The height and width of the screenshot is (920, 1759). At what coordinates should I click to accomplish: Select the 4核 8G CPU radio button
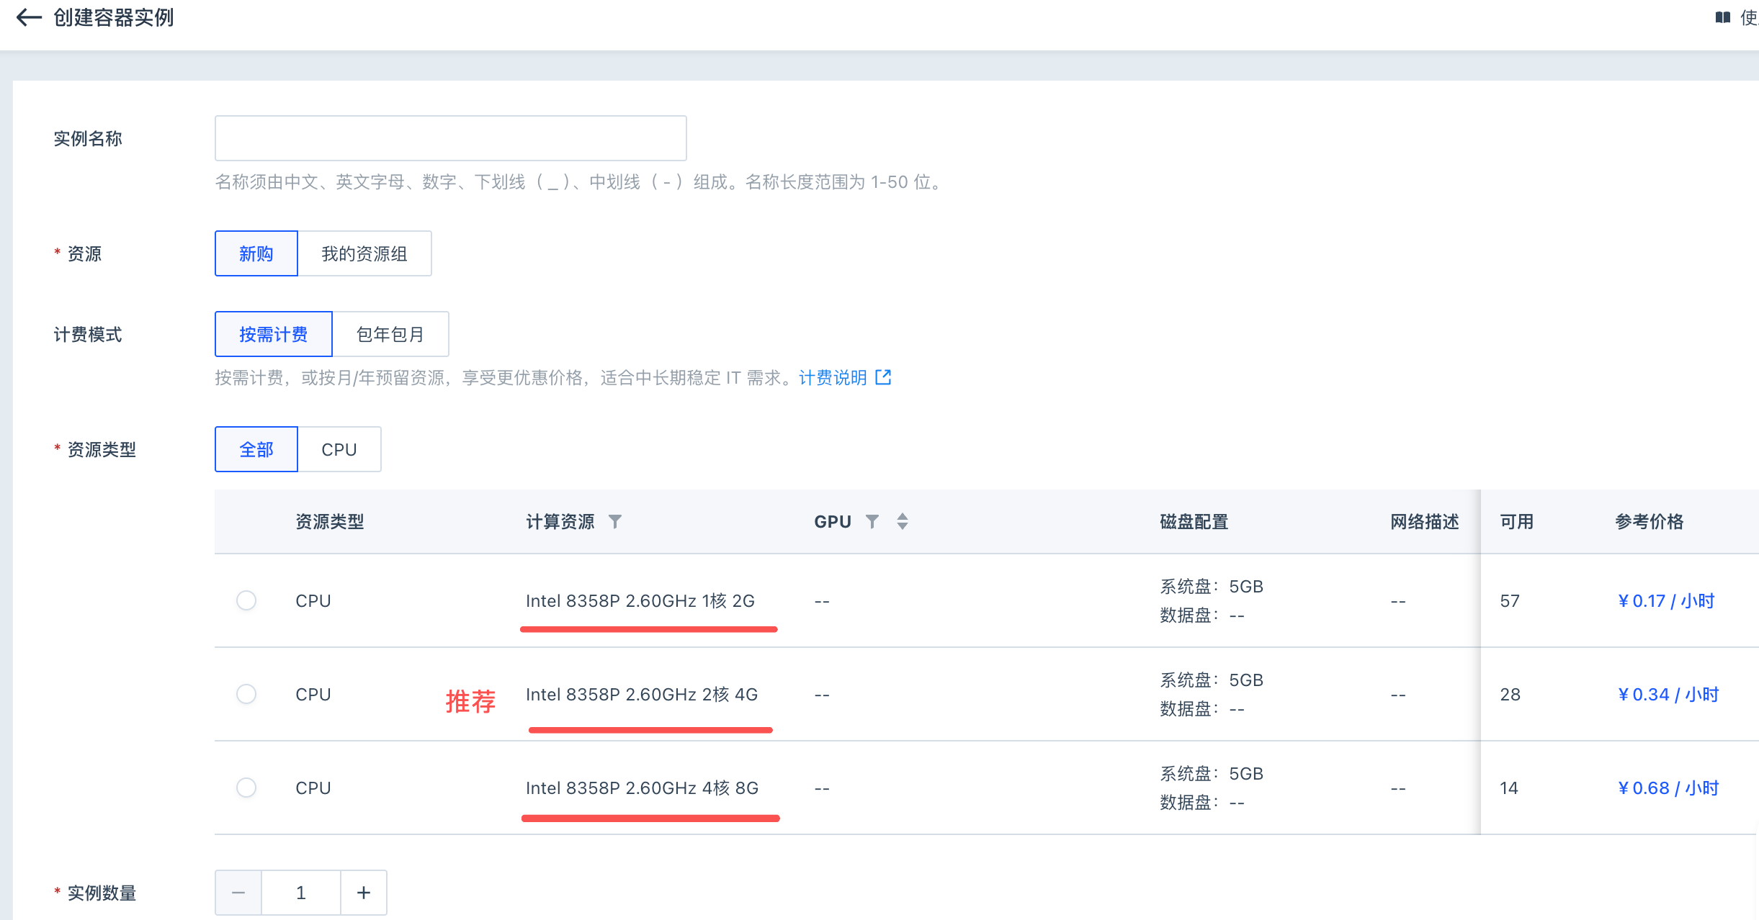click(246, 788)
